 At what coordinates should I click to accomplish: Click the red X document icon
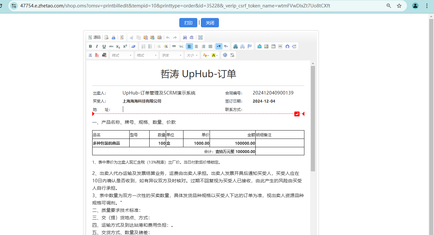coord(97,55)
